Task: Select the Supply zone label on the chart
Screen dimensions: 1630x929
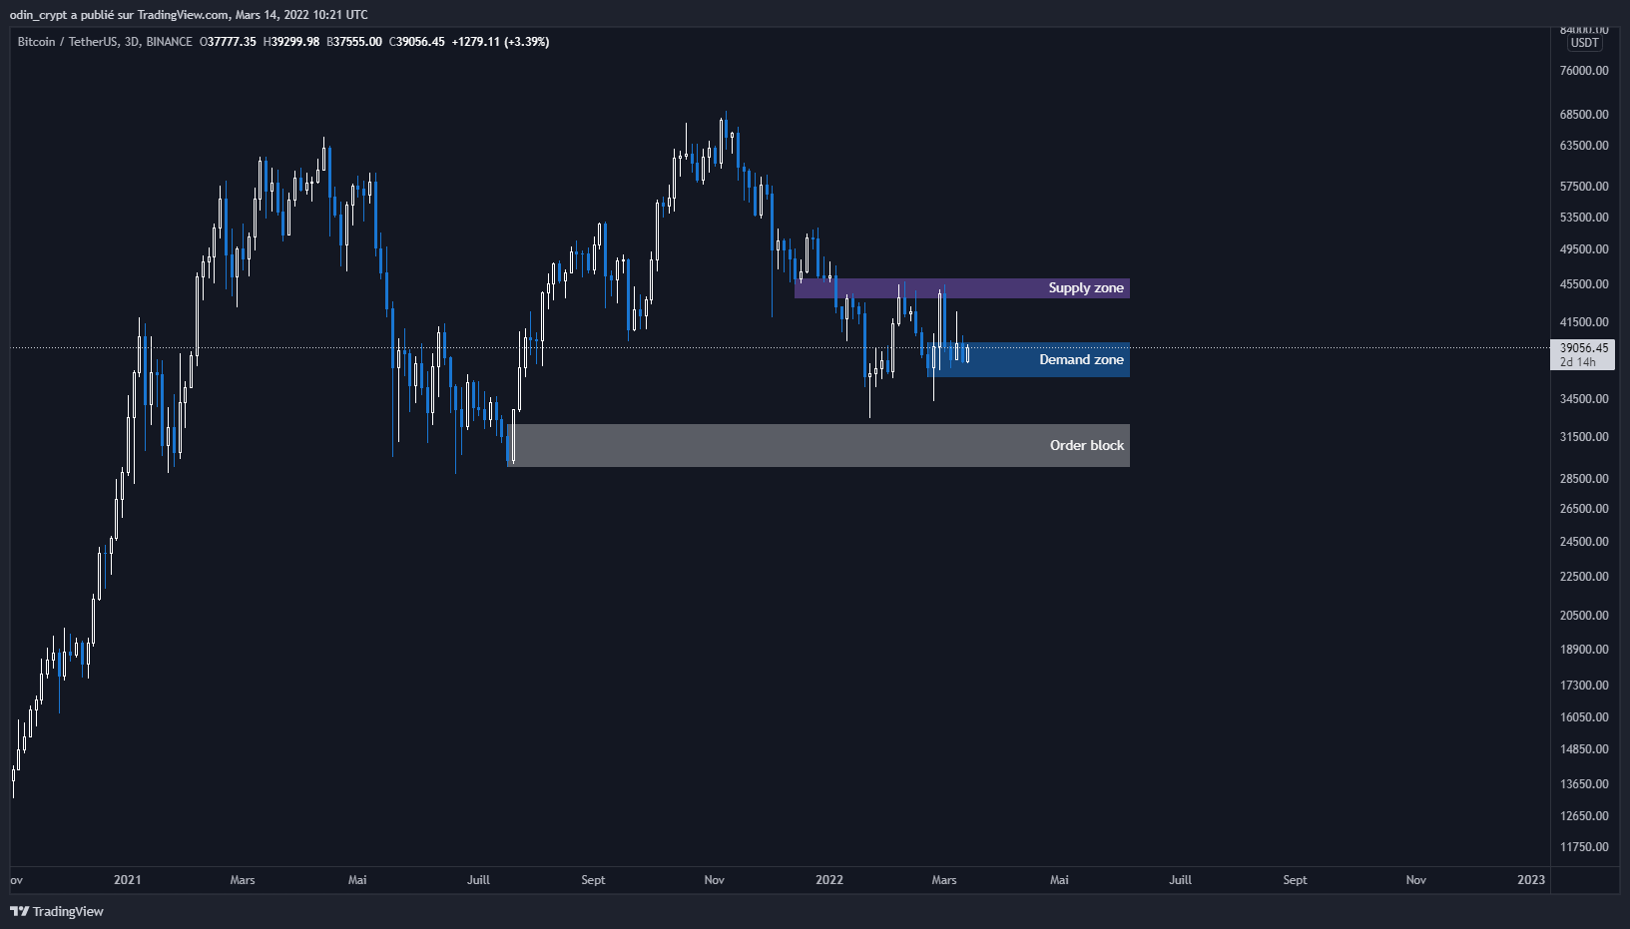Action: click(x=1086, y=287)
